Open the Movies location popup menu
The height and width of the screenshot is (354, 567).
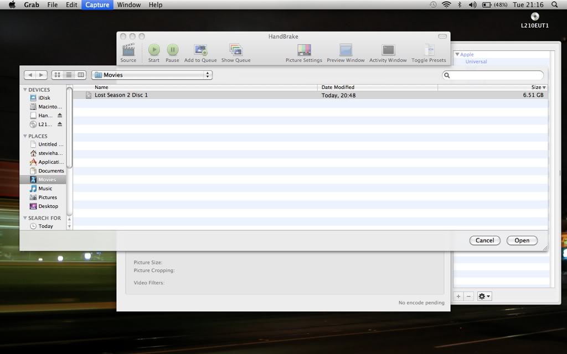pos(152,75)
